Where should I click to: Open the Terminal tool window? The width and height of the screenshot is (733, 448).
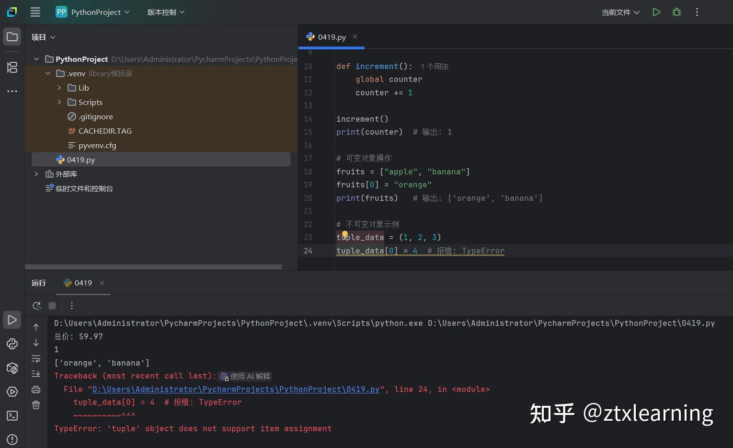click(x=12, y=415)
